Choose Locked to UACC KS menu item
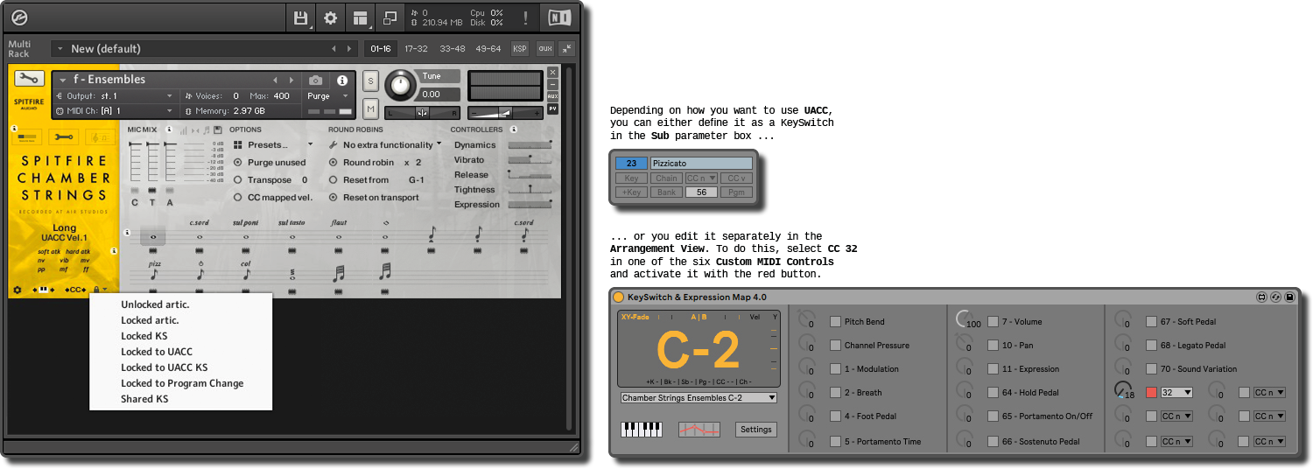Image resolution: width=1313 pixels, height=469 pixels. coord(164,367)
